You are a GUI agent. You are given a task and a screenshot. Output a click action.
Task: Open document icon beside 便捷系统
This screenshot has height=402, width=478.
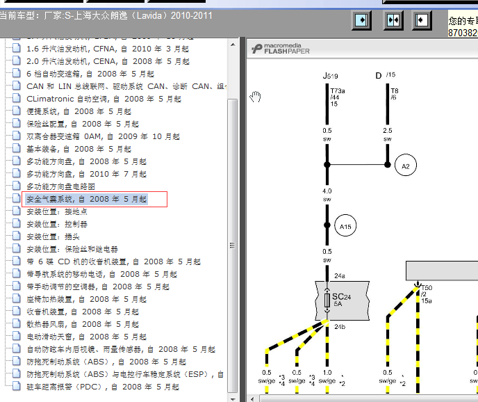pyautogui.click(x=17, y=111)
